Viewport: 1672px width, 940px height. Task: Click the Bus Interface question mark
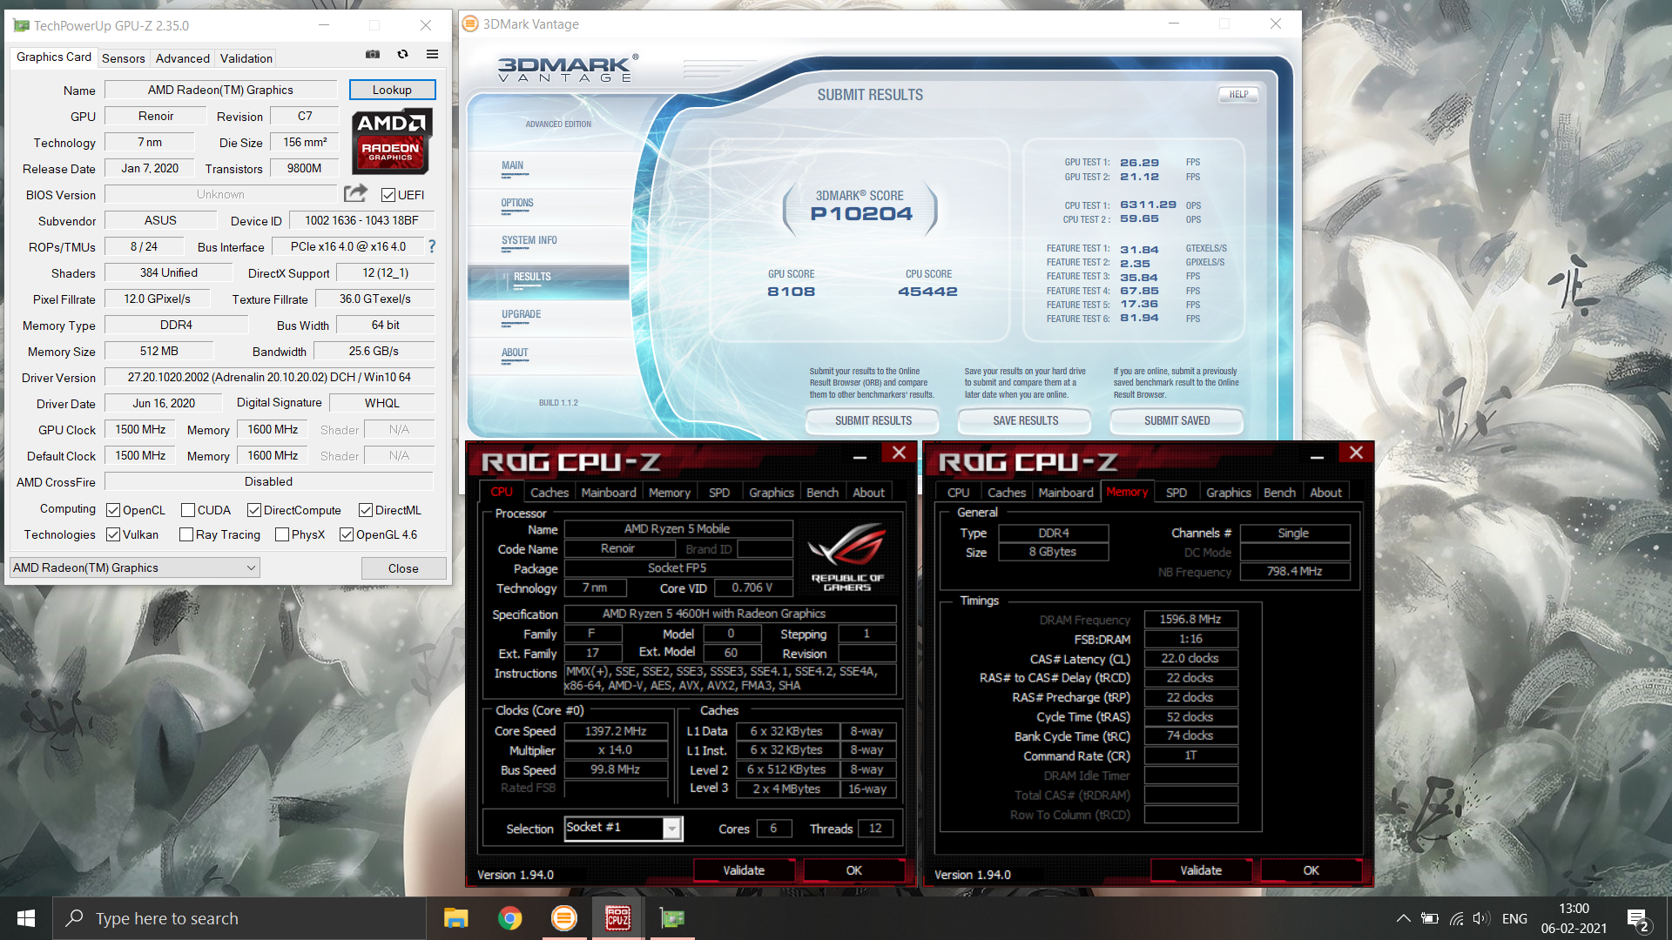click(x=432, y=246)
